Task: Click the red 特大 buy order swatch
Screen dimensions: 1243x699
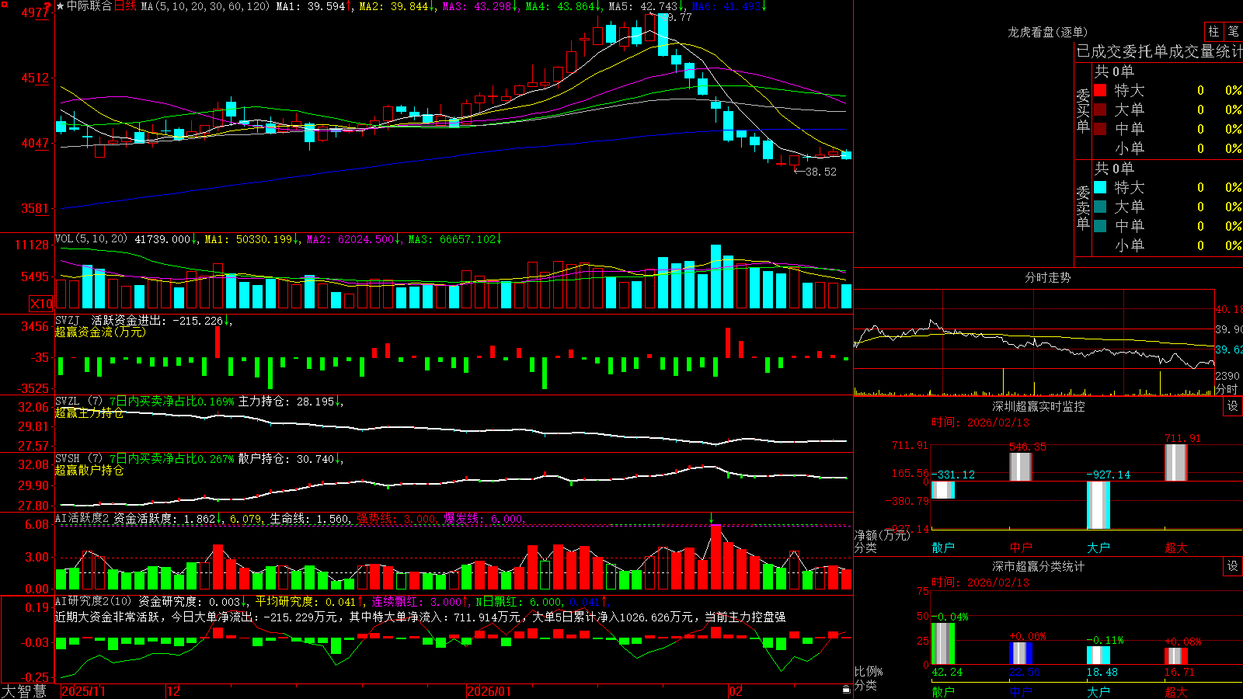Action: pyautogui.click(x=1100, y=90)
